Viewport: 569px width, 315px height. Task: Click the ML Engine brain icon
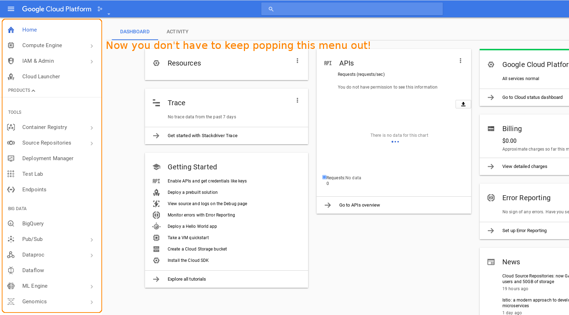point(11,286)
